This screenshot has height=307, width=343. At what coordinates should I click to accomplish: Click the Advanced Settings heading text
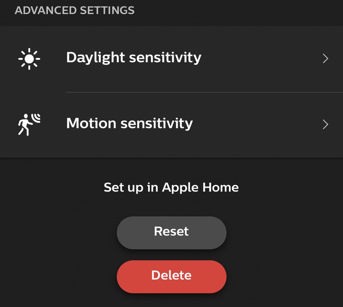pyautogui.click(x=75, y=10)
